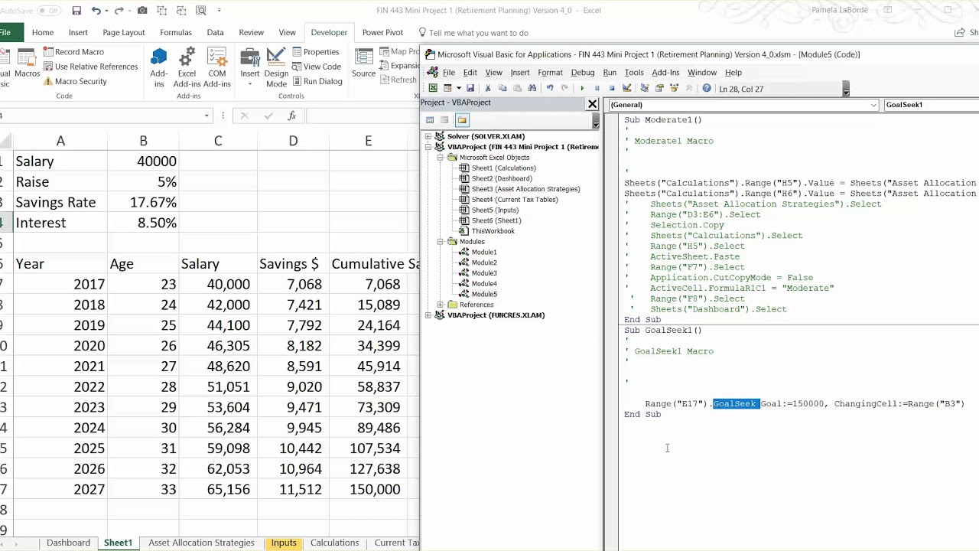Collapse the Modules folder

click(441, 242)
